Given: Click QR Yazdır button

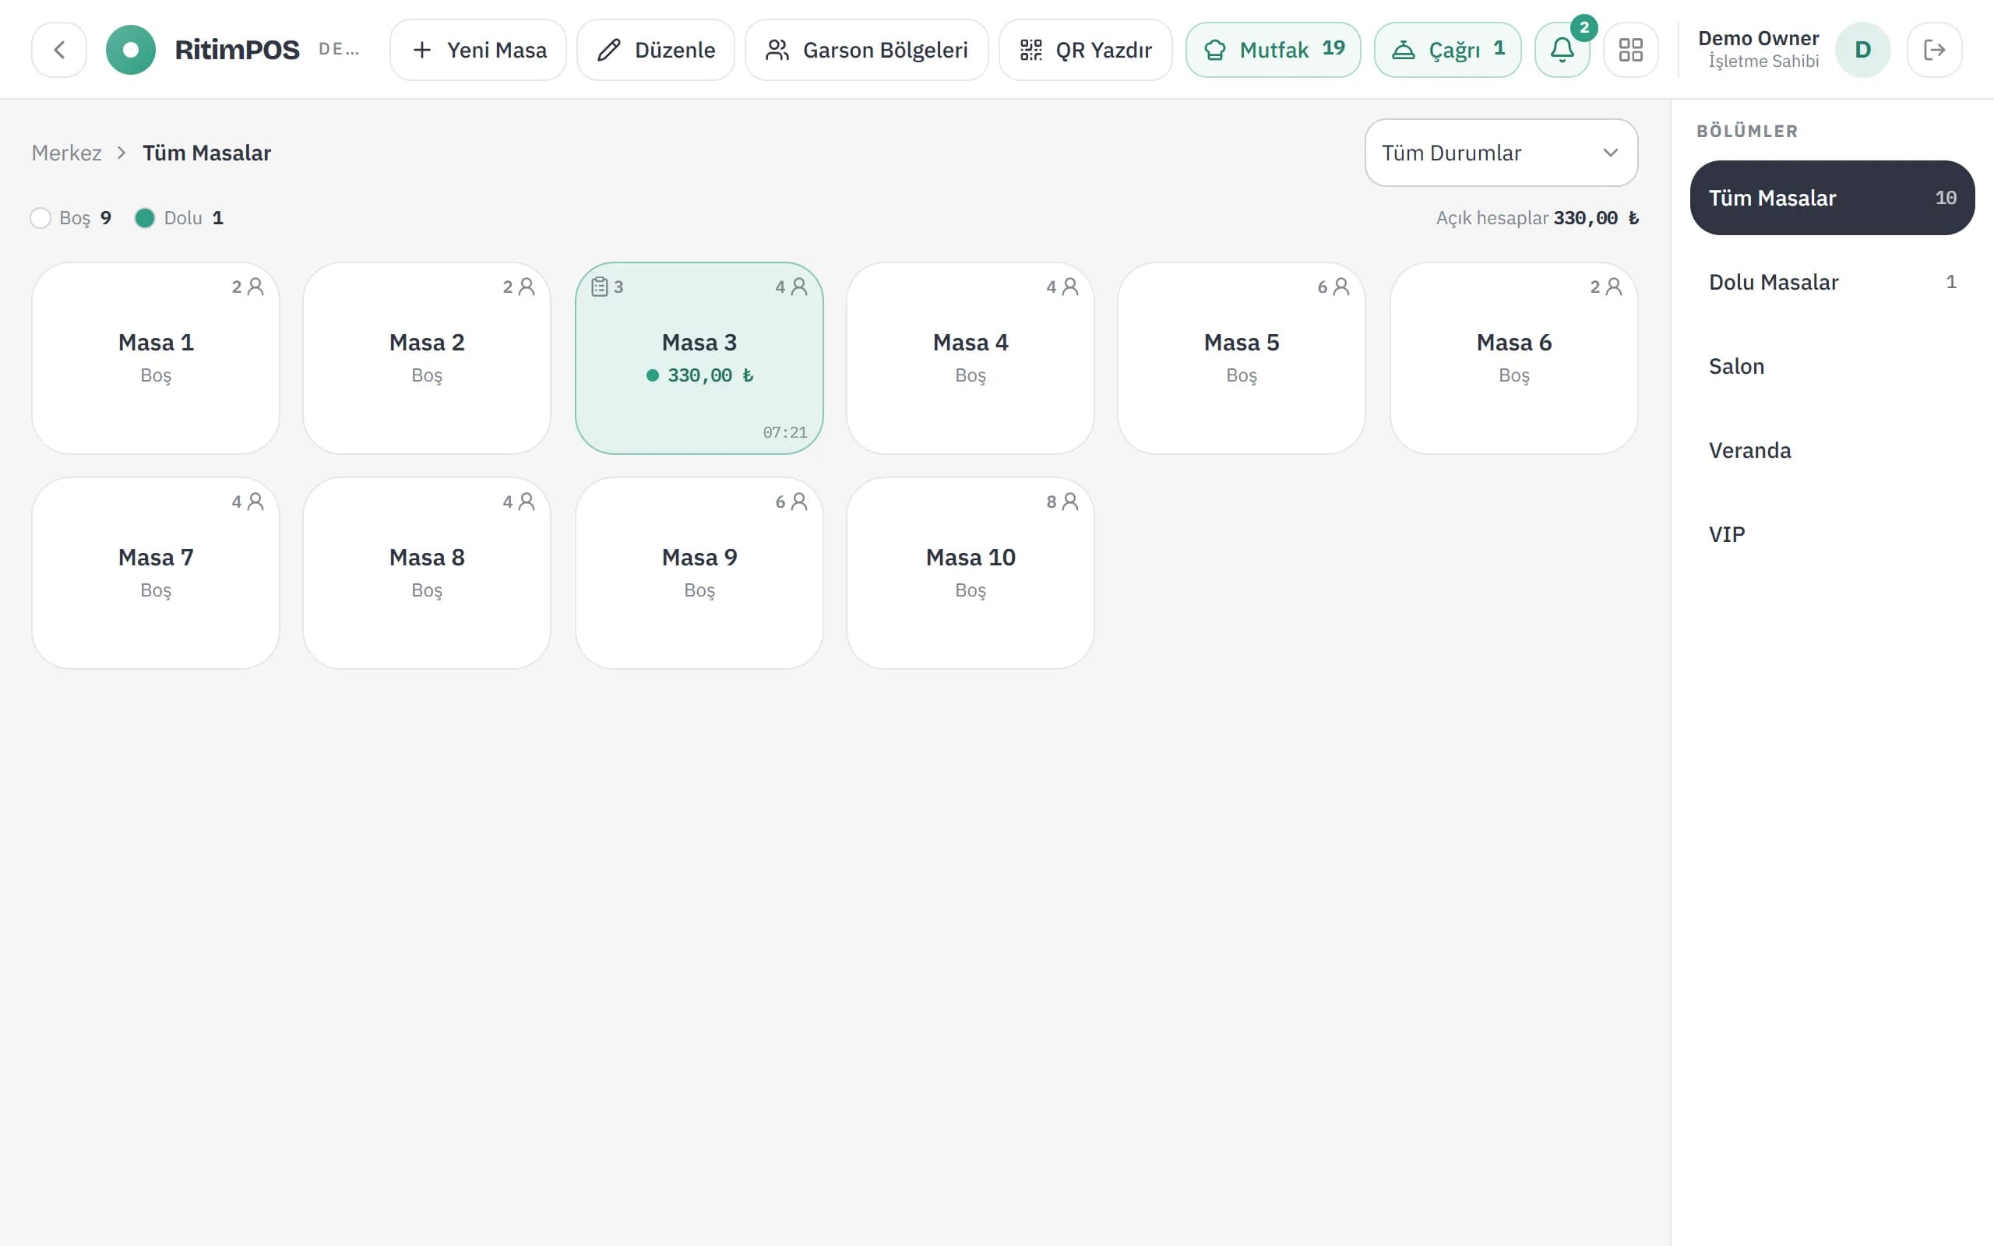Looking at the screenshot, I should coord(1085,49).
